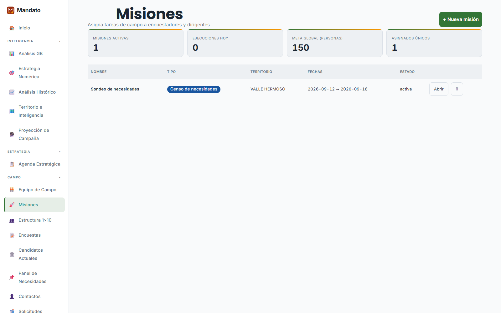This screenshot has width=501, height=313.
Task: Delete Sondeo de necesidades with trash icon
Action: [x=457, y=89]
